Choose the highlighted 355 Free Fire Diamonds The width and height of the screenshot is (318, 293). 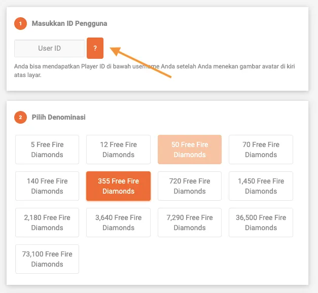(118, 186)
